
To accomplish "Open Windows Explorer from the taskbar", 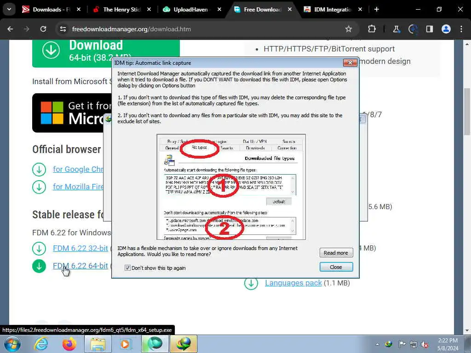I will point(98,344).
